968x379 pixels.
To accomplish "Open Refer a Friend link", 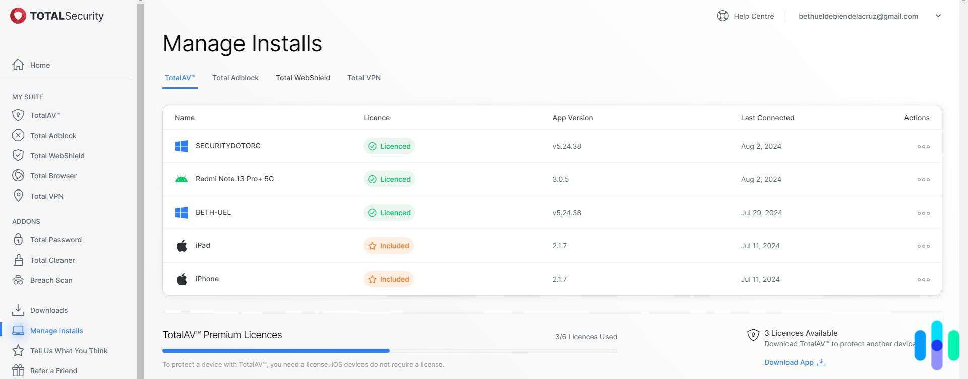I will pyautogui.click(x=53, y=371).
